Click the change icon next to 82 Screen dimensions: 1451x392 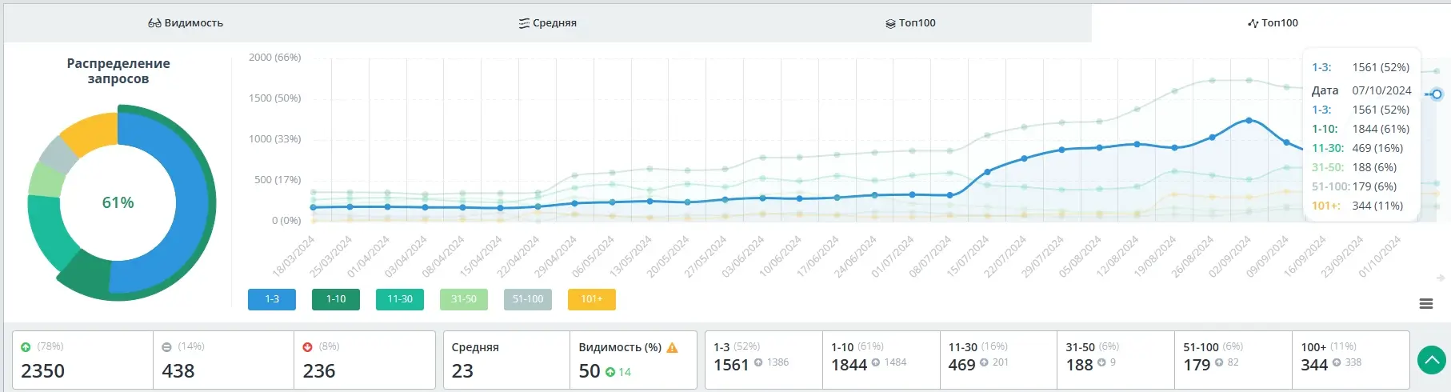pos(1219,362)
